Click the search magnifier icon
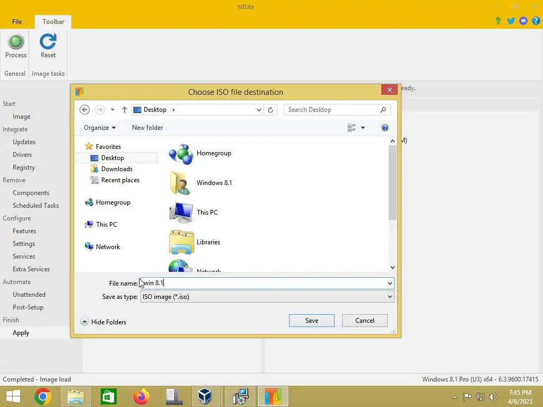 (383, 110)
